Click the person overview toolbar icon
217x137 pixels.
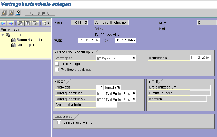coord(18,13)
